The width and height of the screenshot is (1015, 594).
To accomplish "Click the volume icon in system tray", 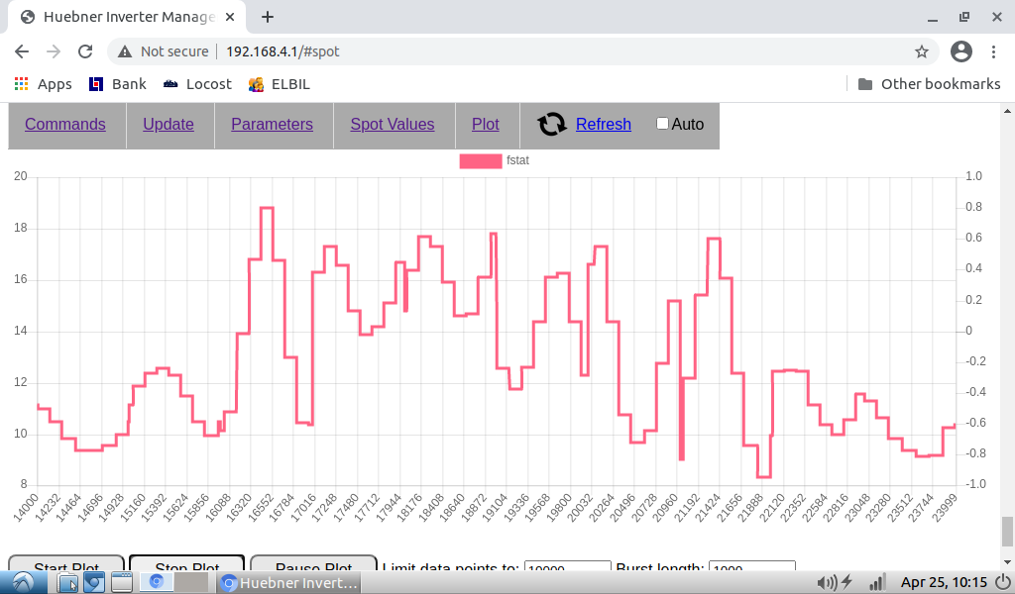I will pyautogui.click(x=822, y=582).
